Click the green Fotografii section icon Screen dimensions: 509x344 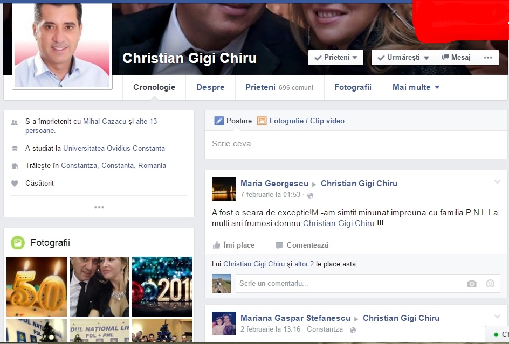coord(18,242)
